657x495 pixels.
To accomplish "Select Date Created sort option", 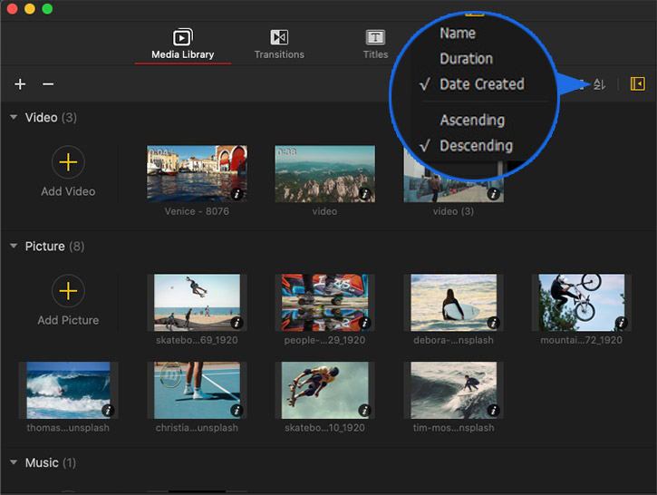I will point(481,84).
